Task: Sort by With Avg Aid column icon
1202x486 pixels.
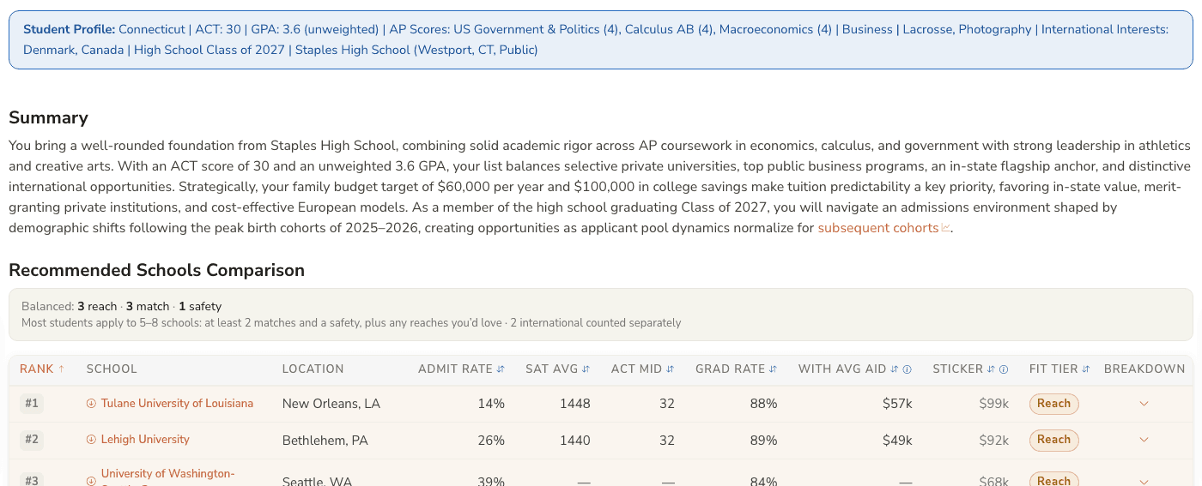Action: [894, 369]
